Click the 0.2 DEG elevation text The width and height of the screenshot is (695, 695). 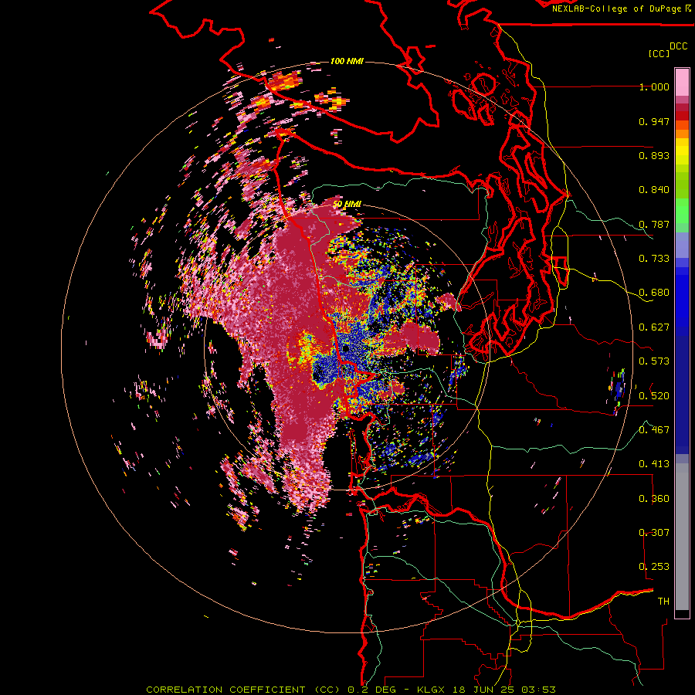(374, 690)
